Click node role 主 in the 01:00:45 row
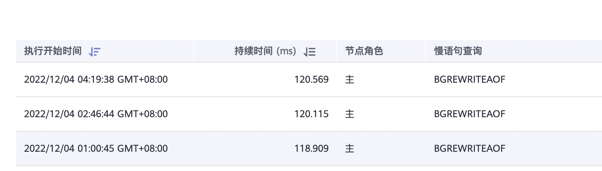Screen dimensions: 602x171 click(350, 149)
